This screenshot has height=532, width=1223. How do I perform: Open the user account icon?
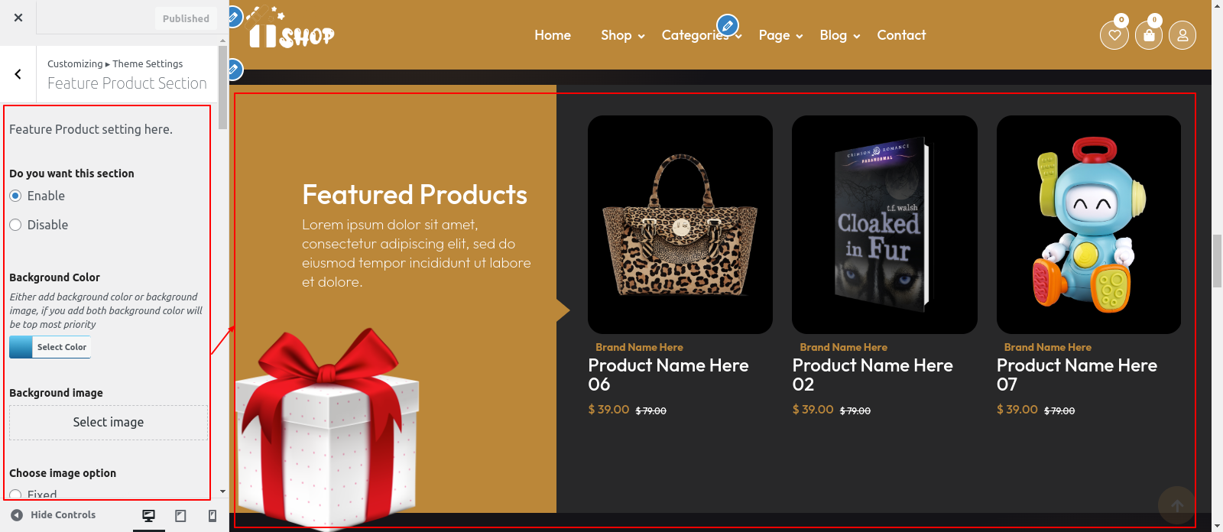click(x=1182, y=35)
